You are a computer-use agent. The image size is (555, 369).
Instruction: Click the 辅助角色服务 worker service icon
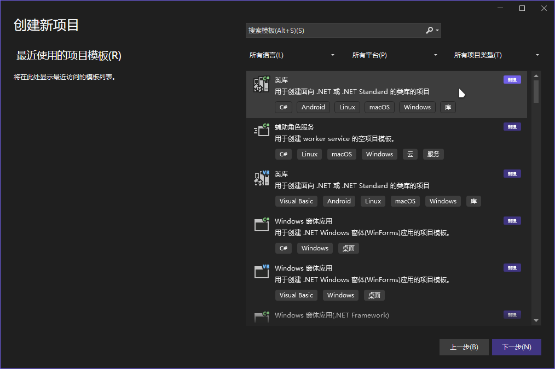[261, 130]
